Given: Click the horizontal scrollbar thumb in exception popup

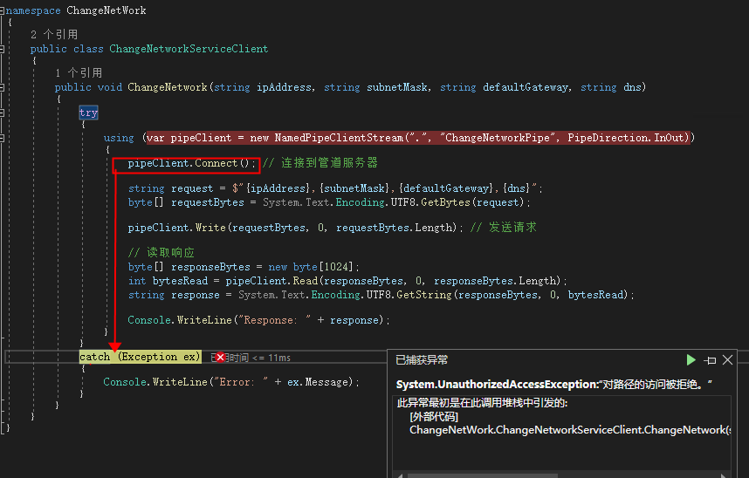Looking at the screenshot, I should tap(483, 475).
